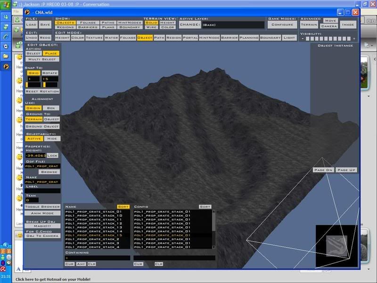Use Origin alignment
This screenshot has height=283, width=377.
33,108
